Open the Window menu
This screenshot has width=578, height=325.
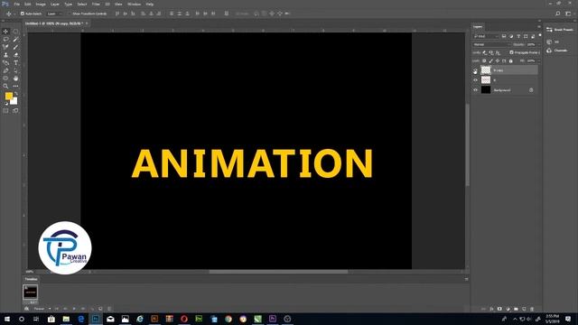[x=134, y=4]
